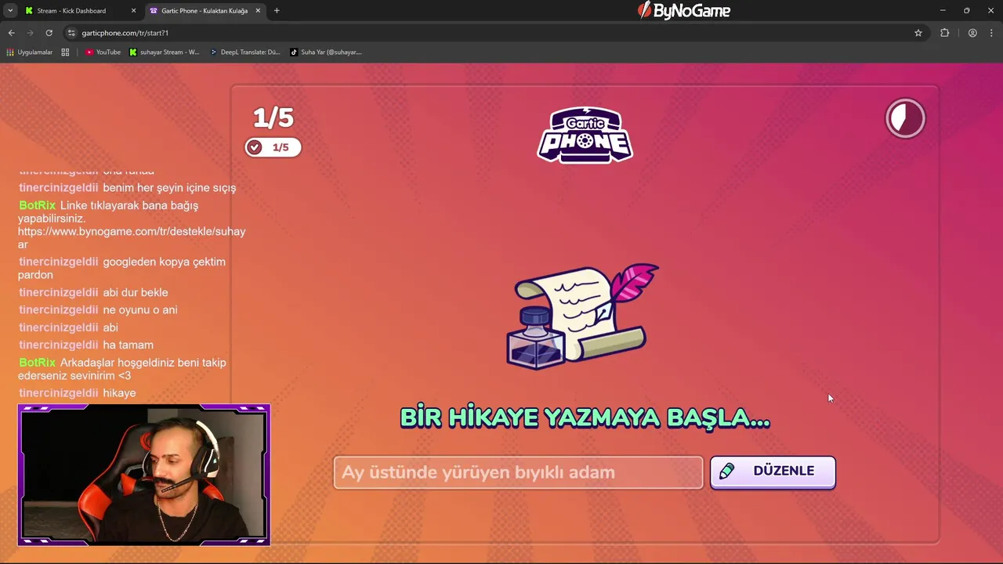Open the YouTube bookmark
The image size is (1003, 564).
click(x=103, y=52)
